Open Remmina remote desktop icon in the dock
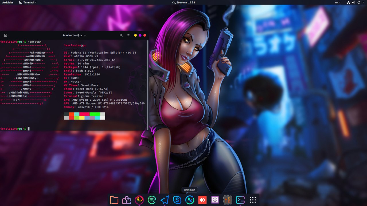 [x=190, y=200]
